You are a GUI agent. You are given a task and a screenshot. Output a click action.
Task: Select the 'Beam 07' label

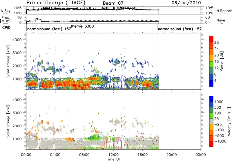pyautogui.click(x=113, y=3)
